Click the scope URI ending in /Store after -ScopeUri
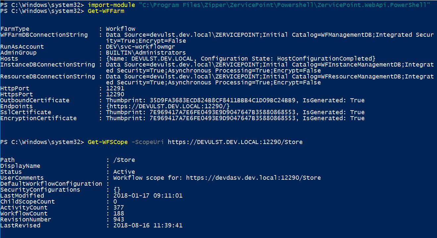437x238 pixels. [x=235, y=142]
